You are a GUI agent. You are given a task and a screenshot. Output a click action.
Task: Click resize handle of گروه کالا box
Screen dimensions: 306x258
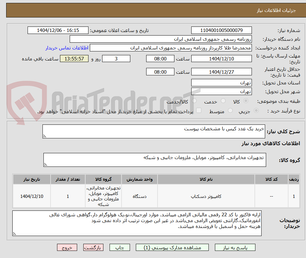pos(45,165)
